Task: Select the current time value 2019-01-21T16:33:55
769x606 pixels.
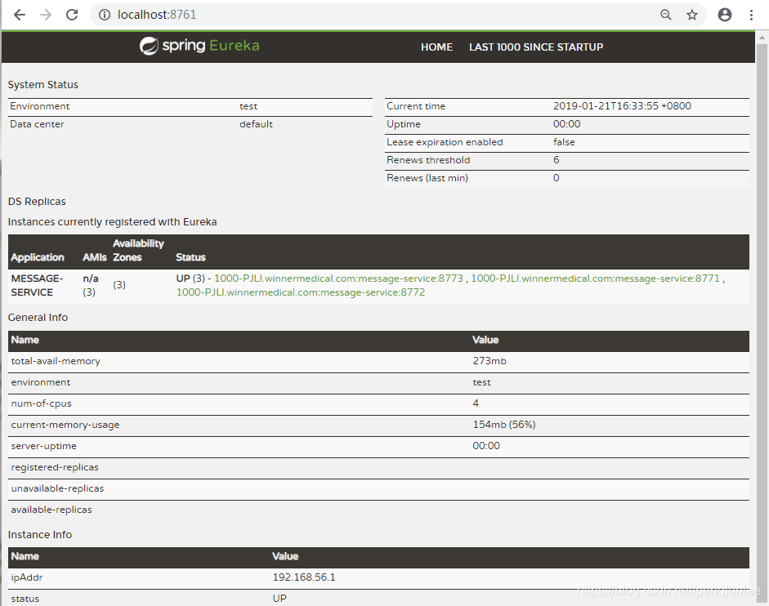Action: pos(622,106)
